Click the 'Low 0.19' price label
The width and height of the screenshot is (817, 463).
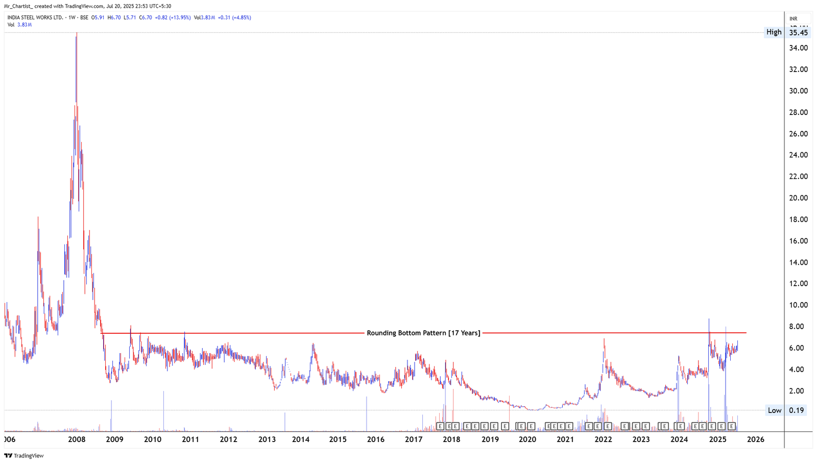click(x=785, y=410)
